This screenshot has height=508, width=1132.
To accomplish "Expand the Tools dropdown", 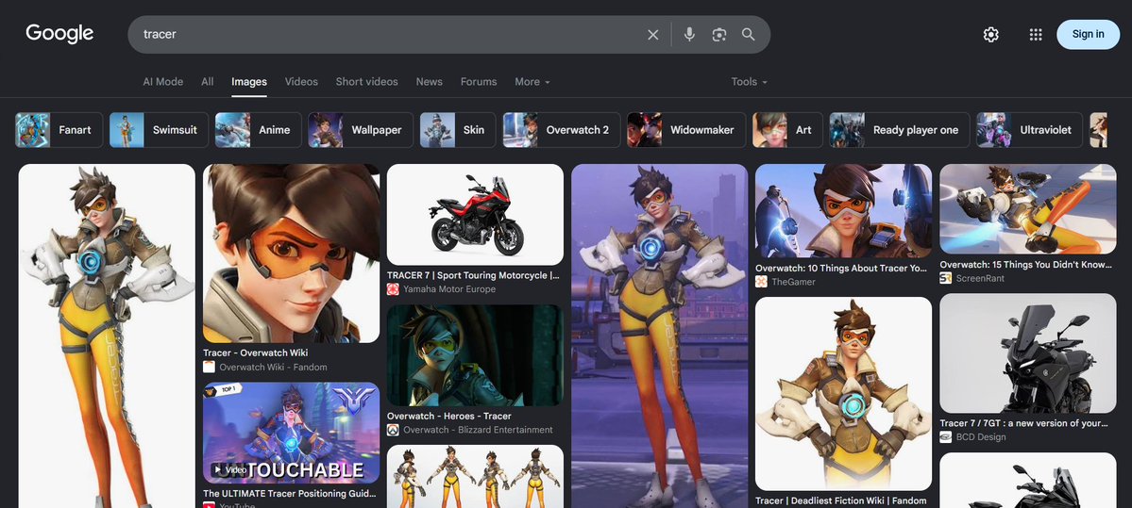I will (x=749, y=81).
